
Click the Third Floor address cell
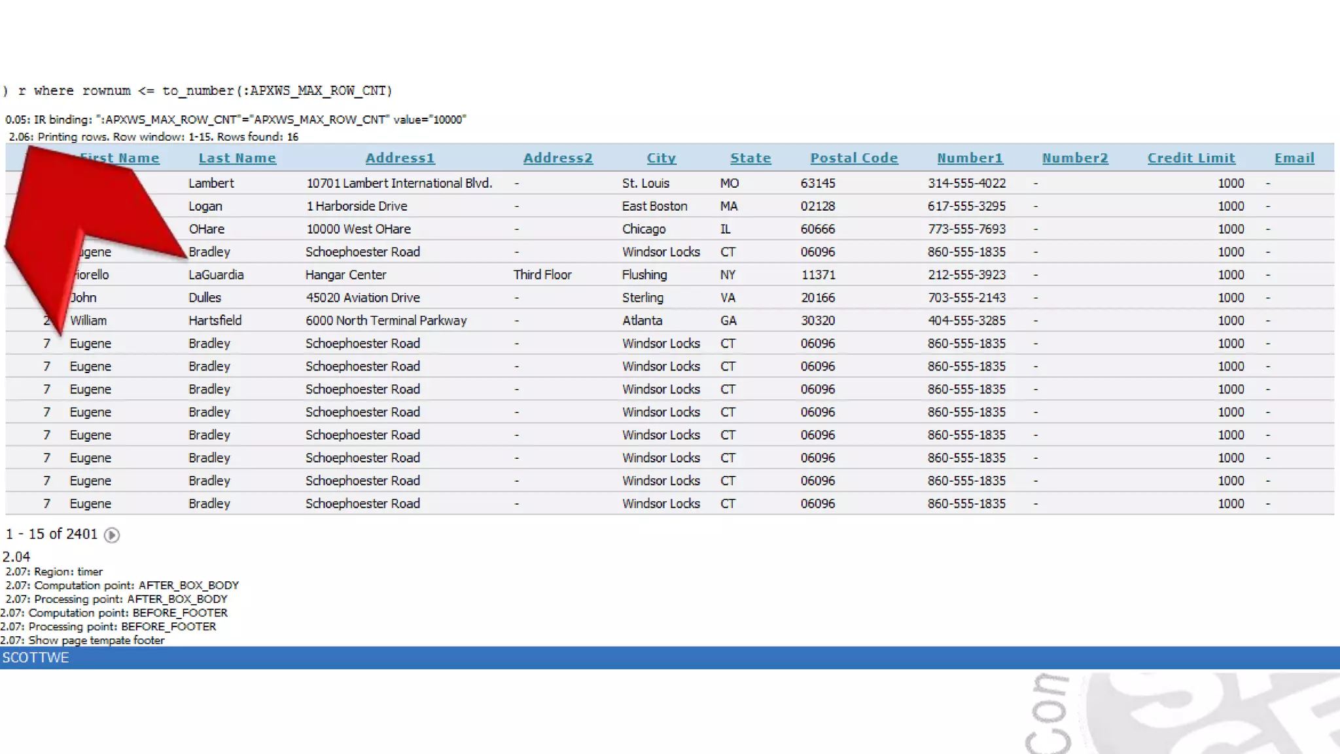[542, 275]
